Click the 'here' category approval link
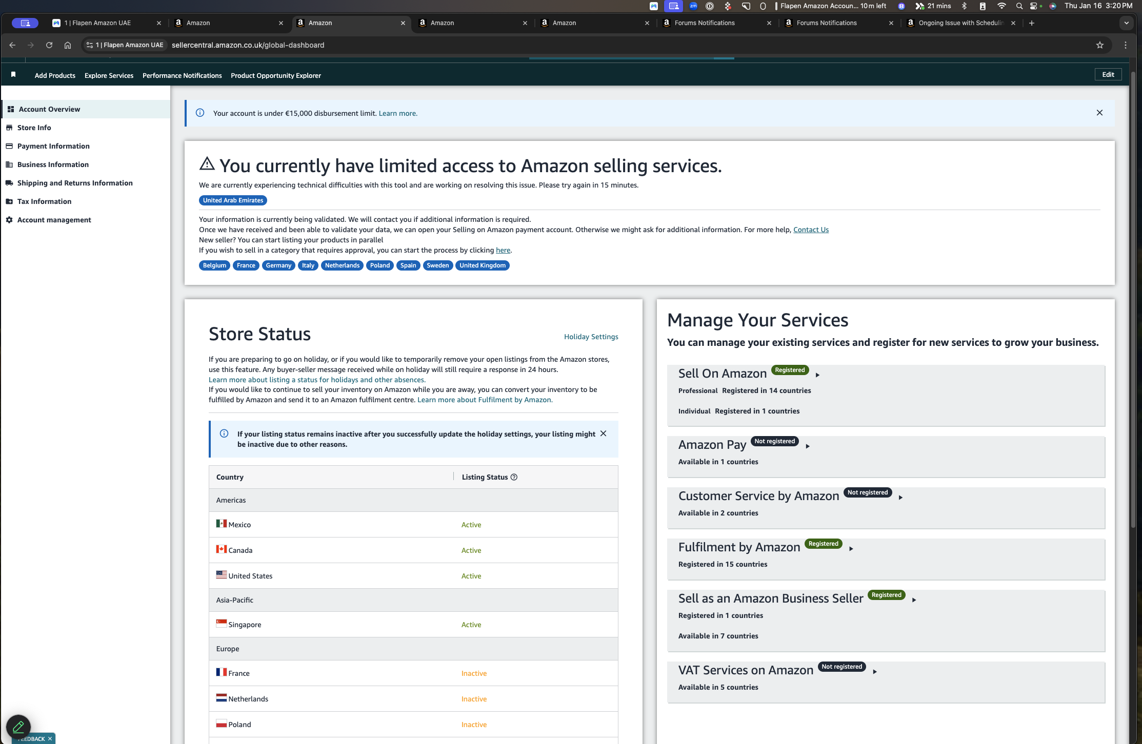The height and width of the screenshot is (744, 1142). 503,250
